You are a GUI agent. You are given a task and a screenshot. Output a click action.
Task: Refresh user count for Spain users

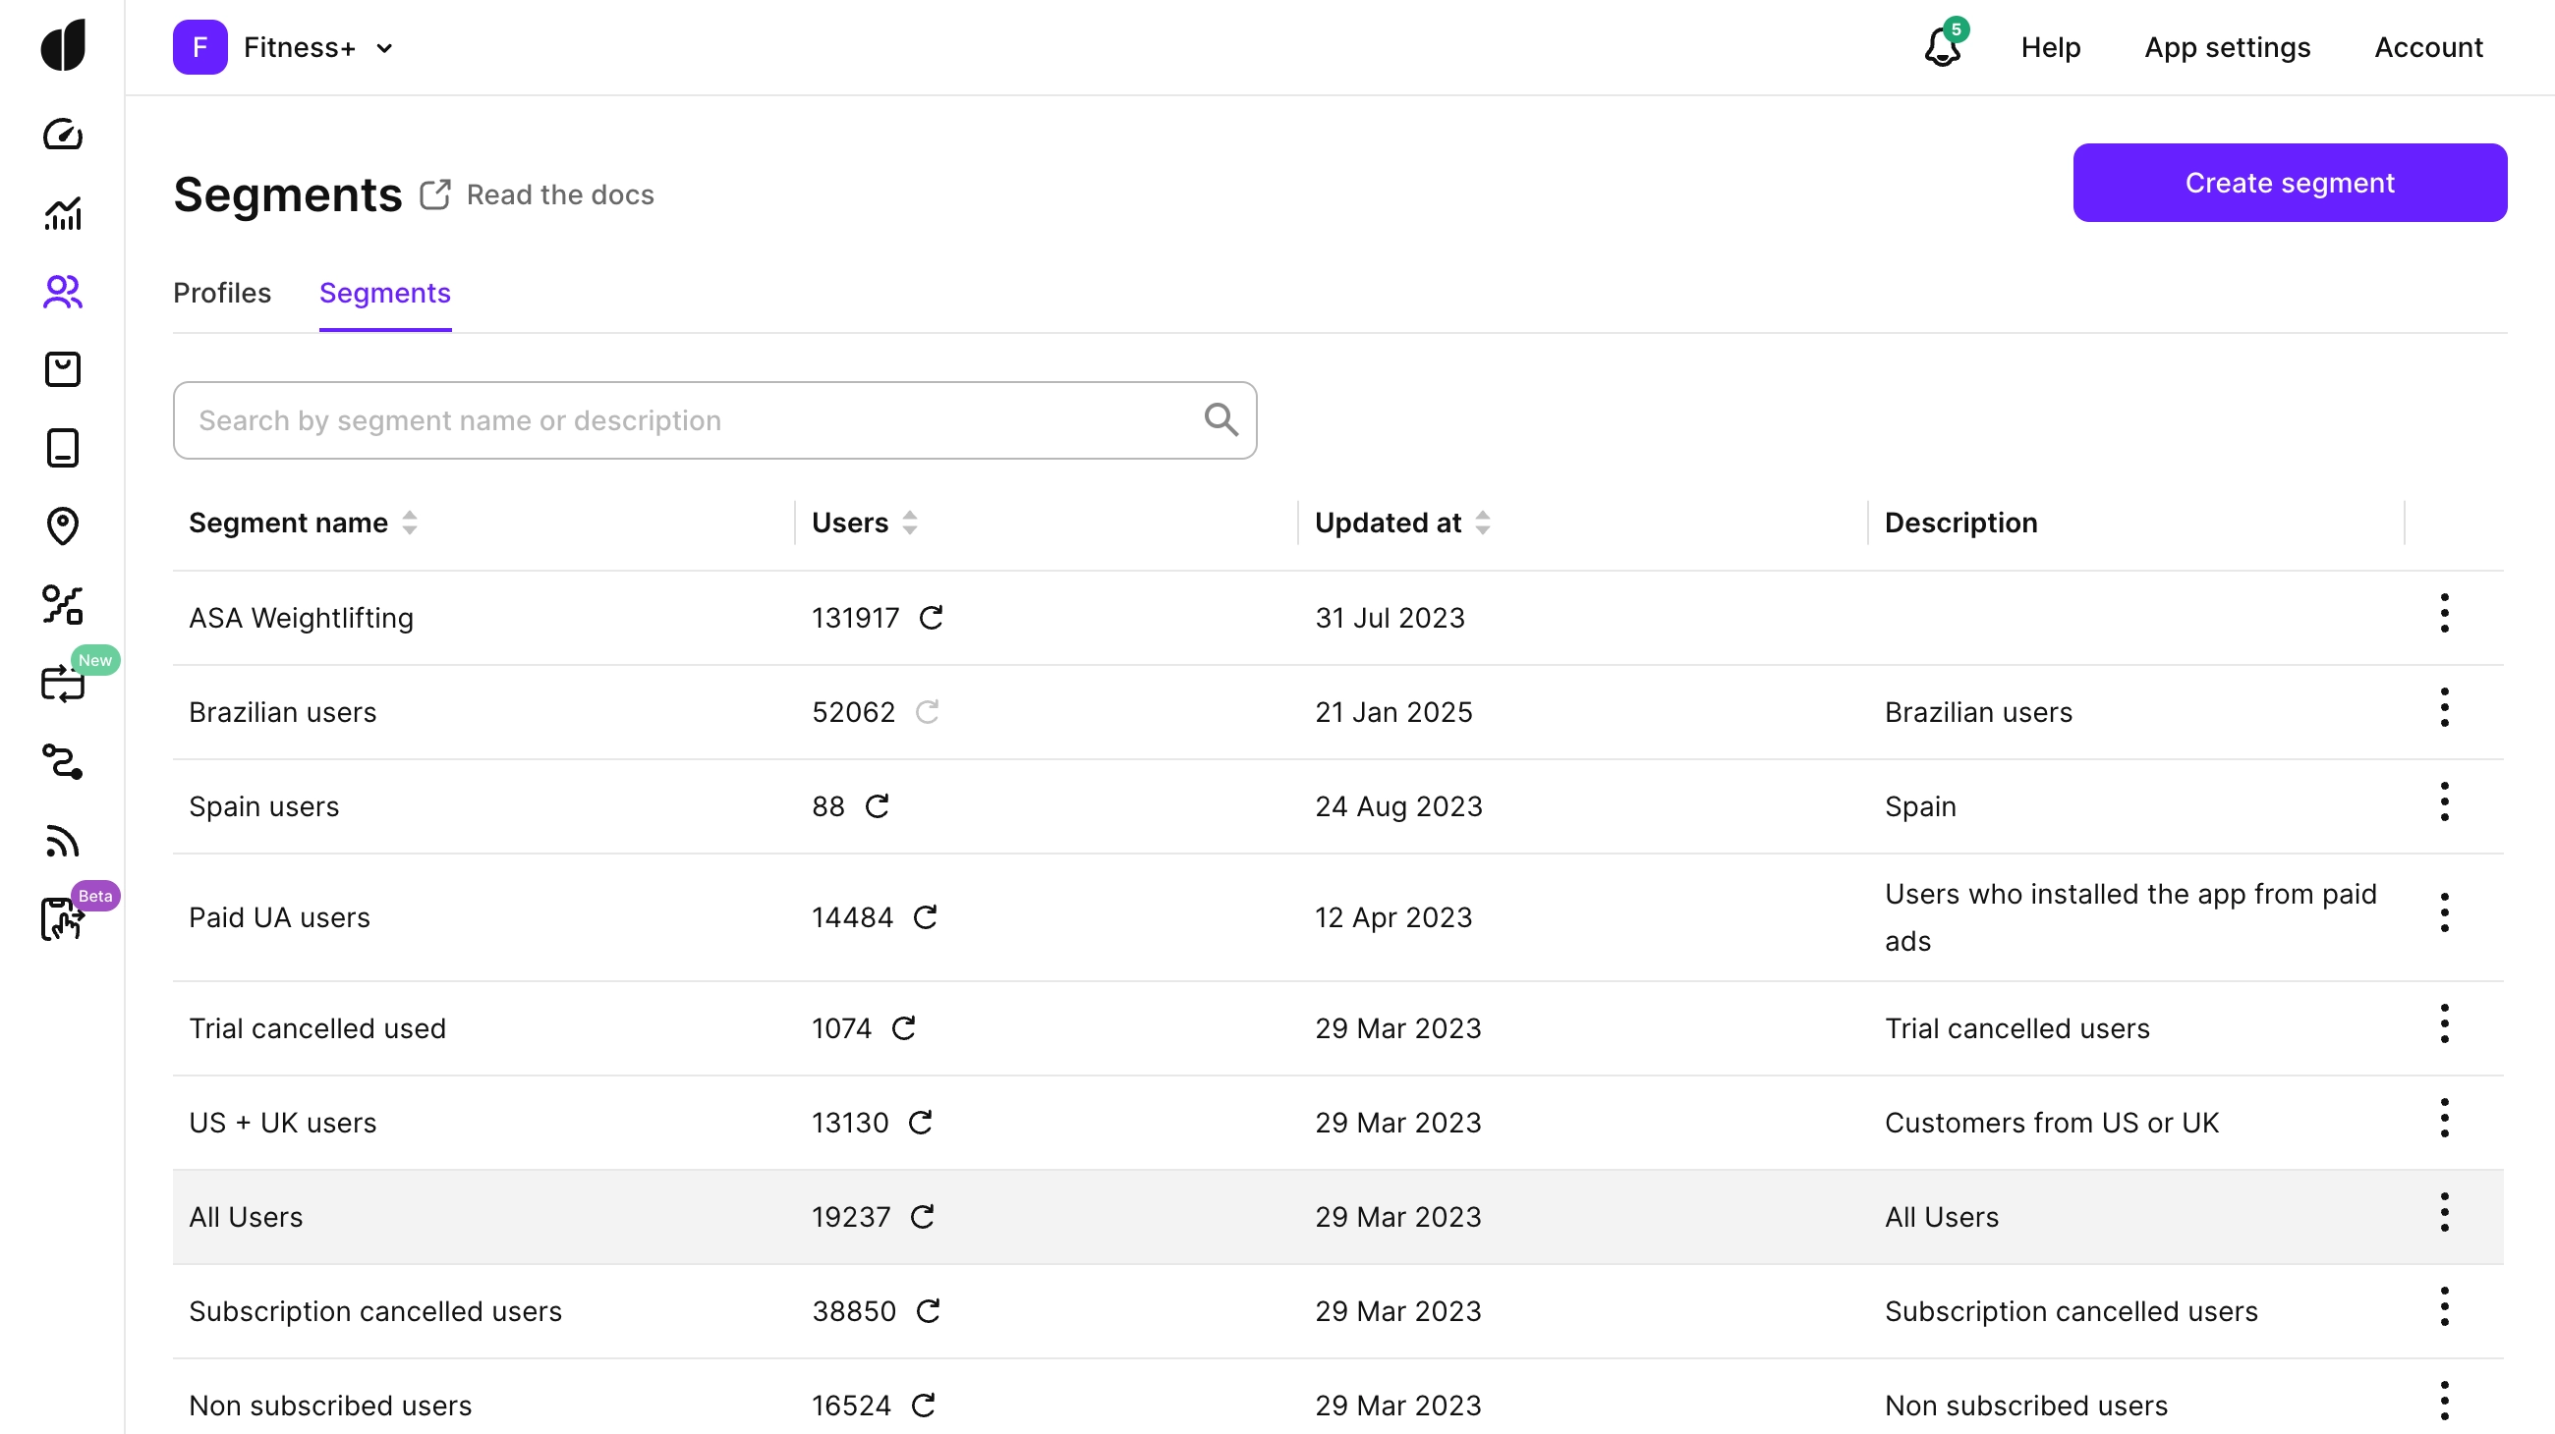pos(877,806)
